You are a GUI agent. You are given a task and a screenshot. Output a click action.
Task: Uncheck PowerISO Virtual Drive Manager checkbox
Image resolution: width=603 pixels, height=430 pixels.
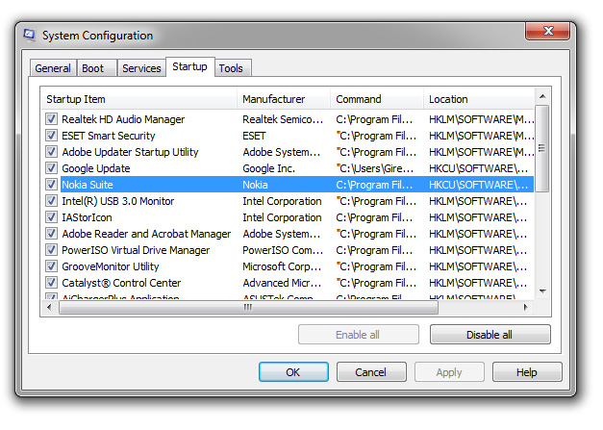52,249
